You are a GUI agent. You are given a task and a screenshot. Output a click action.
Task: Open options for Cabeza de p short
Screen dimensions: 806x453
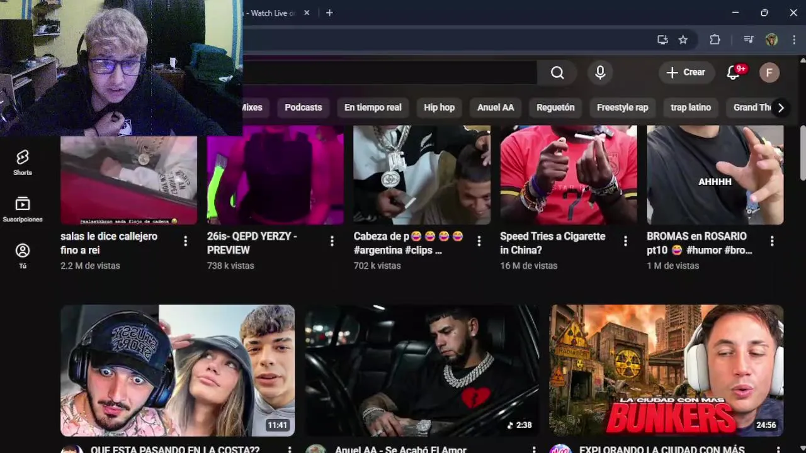click(x=479, y=241)
